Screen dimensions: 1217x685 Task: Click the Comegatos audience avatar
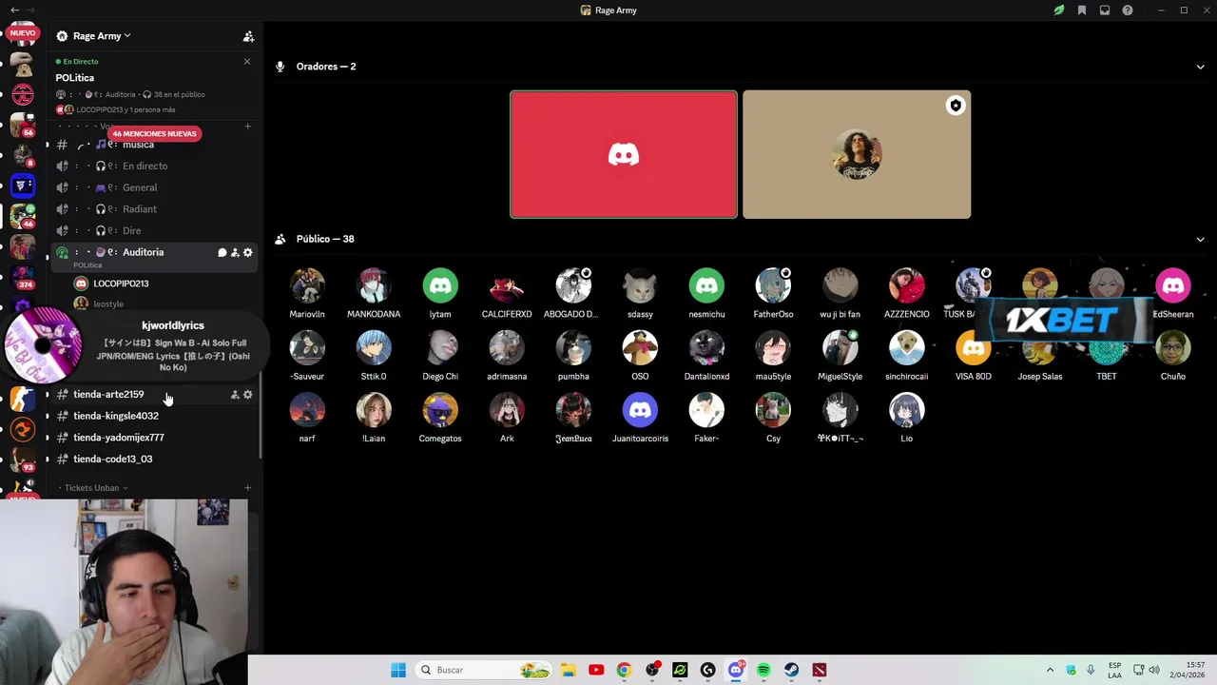coord(440,410)
